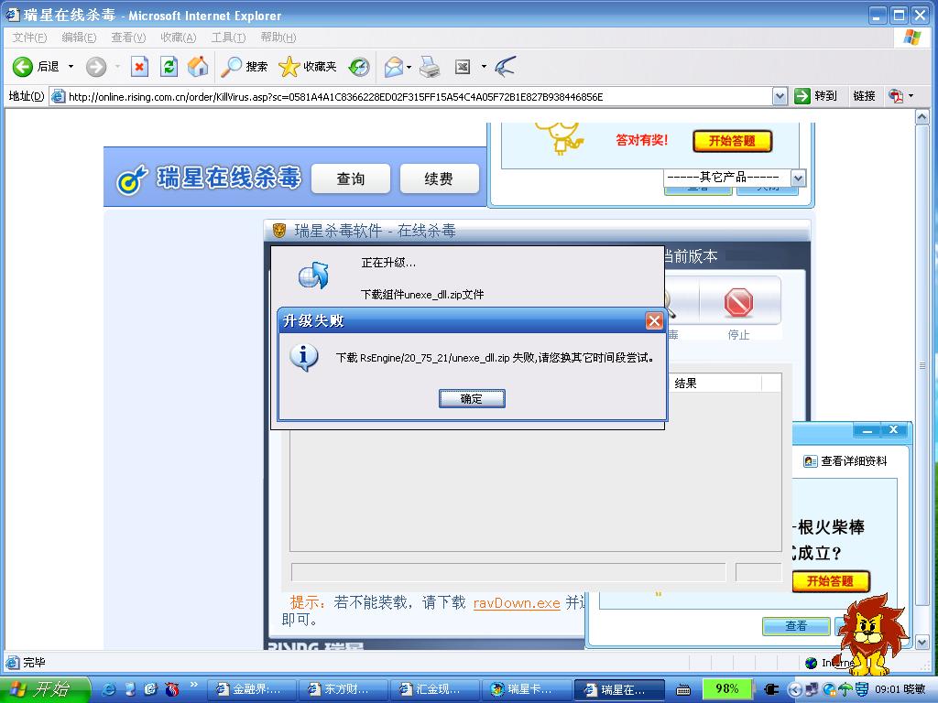Screen dimensions: 938x703
Task: Click the scan progress bar
Action: [507, 572]
